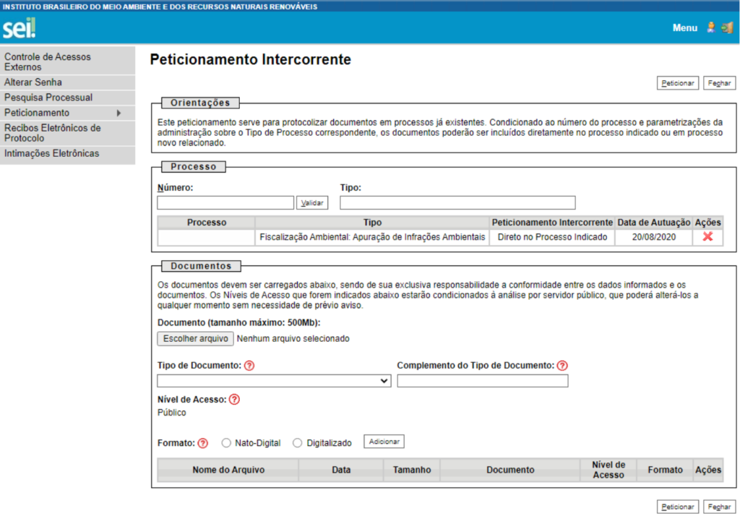Image resolution: width=740 pixels, height=519 pixels.
Task: Go to Intimações Eletrônicas
Action: tap(52, 153)
